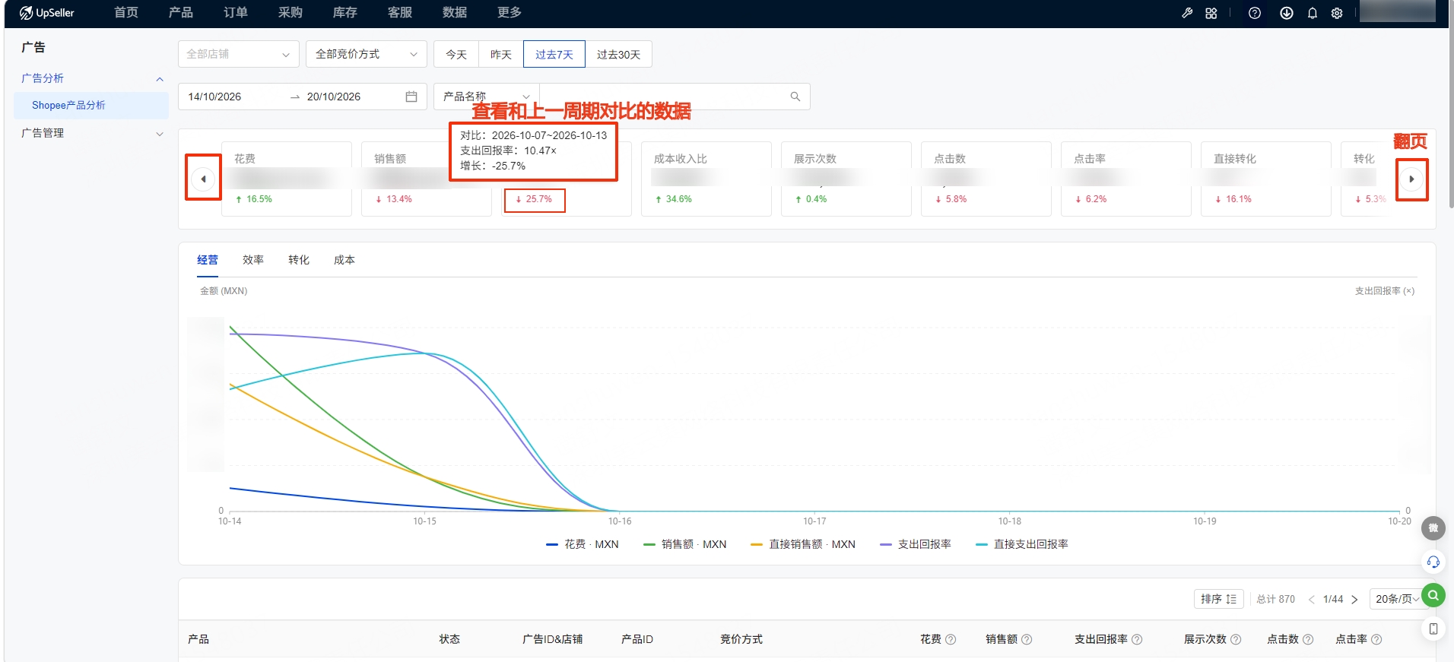Open the settings gear icon
Screen dimensions: 1454x662
[1337, 13]
